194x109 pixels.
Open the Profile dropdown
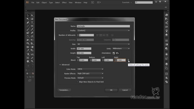coord(103,31)
